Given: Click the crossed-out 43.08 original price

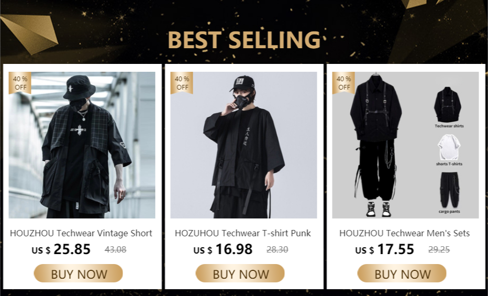Looking at the screenshot, I should pos(115,250).
